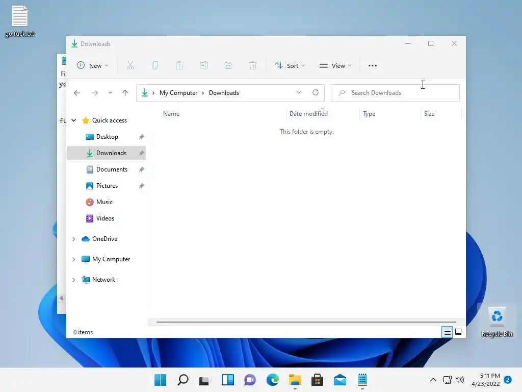
Task: Click Downloads in the address breadcrumb
Action: pos(224,93)
